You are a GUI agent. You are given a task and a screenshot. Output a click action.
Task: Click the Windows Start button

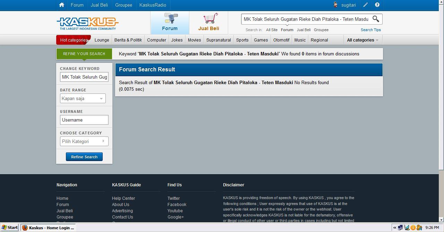10,227
